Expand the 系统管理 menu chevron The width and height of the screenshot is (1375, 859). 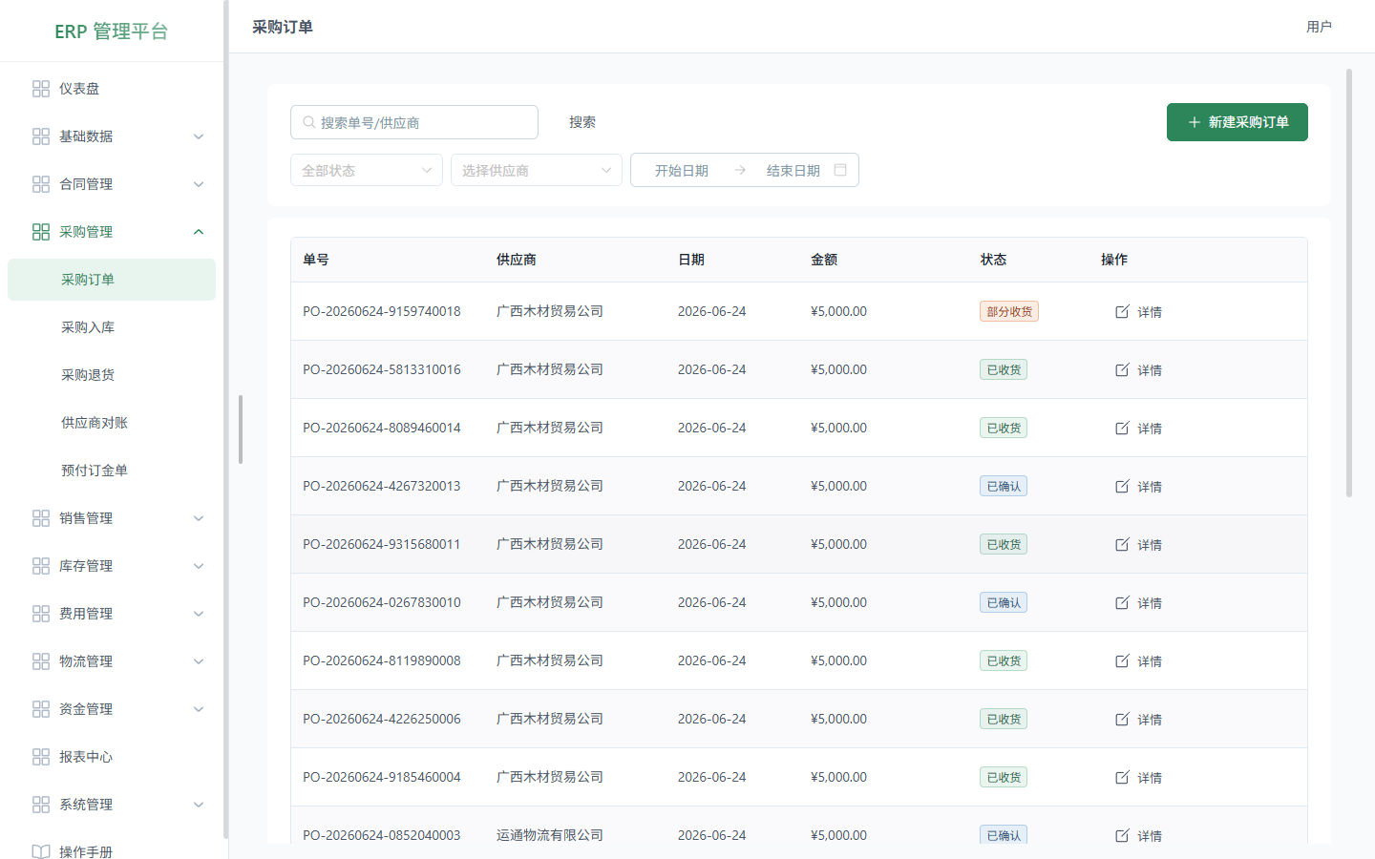coord(199,805)
